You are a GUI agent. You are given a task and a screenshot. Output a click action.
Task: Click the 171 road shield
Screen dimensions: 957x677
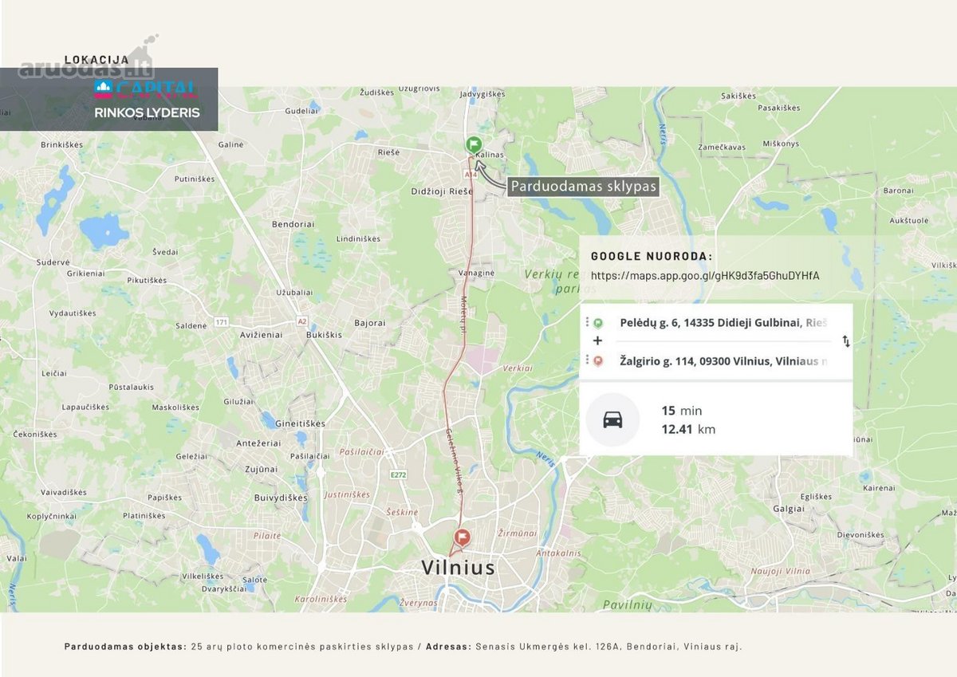222,322
